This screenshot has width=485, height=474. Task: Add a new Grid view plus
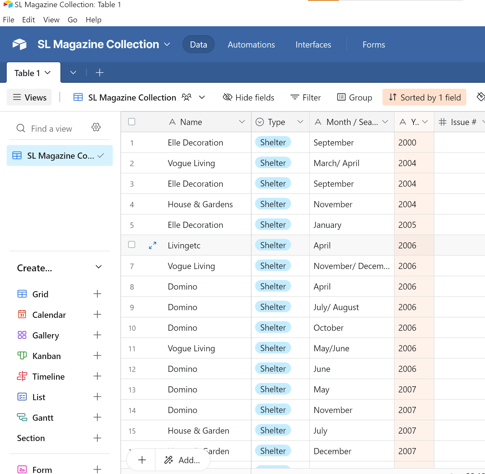tap(97, 294)
